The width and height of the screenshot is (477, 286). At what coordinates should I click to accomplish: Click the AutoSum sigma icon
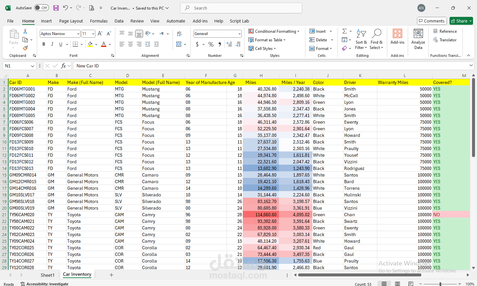(x=344, y=31)
